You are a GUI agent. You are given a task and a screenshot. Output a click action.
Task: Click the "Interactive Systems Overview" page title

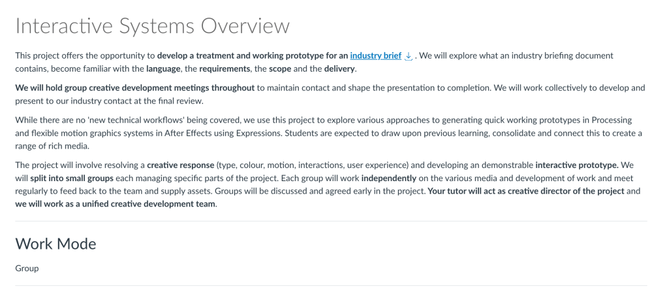(x=152, y=26)
